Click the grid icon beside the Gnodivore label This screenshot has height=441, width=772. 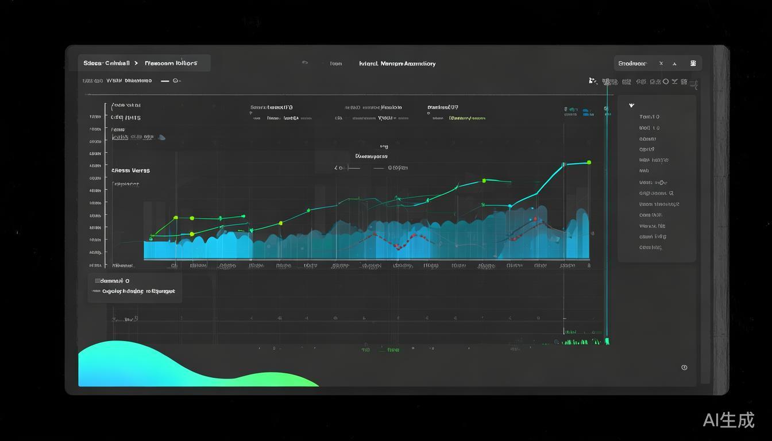(693, 64)
